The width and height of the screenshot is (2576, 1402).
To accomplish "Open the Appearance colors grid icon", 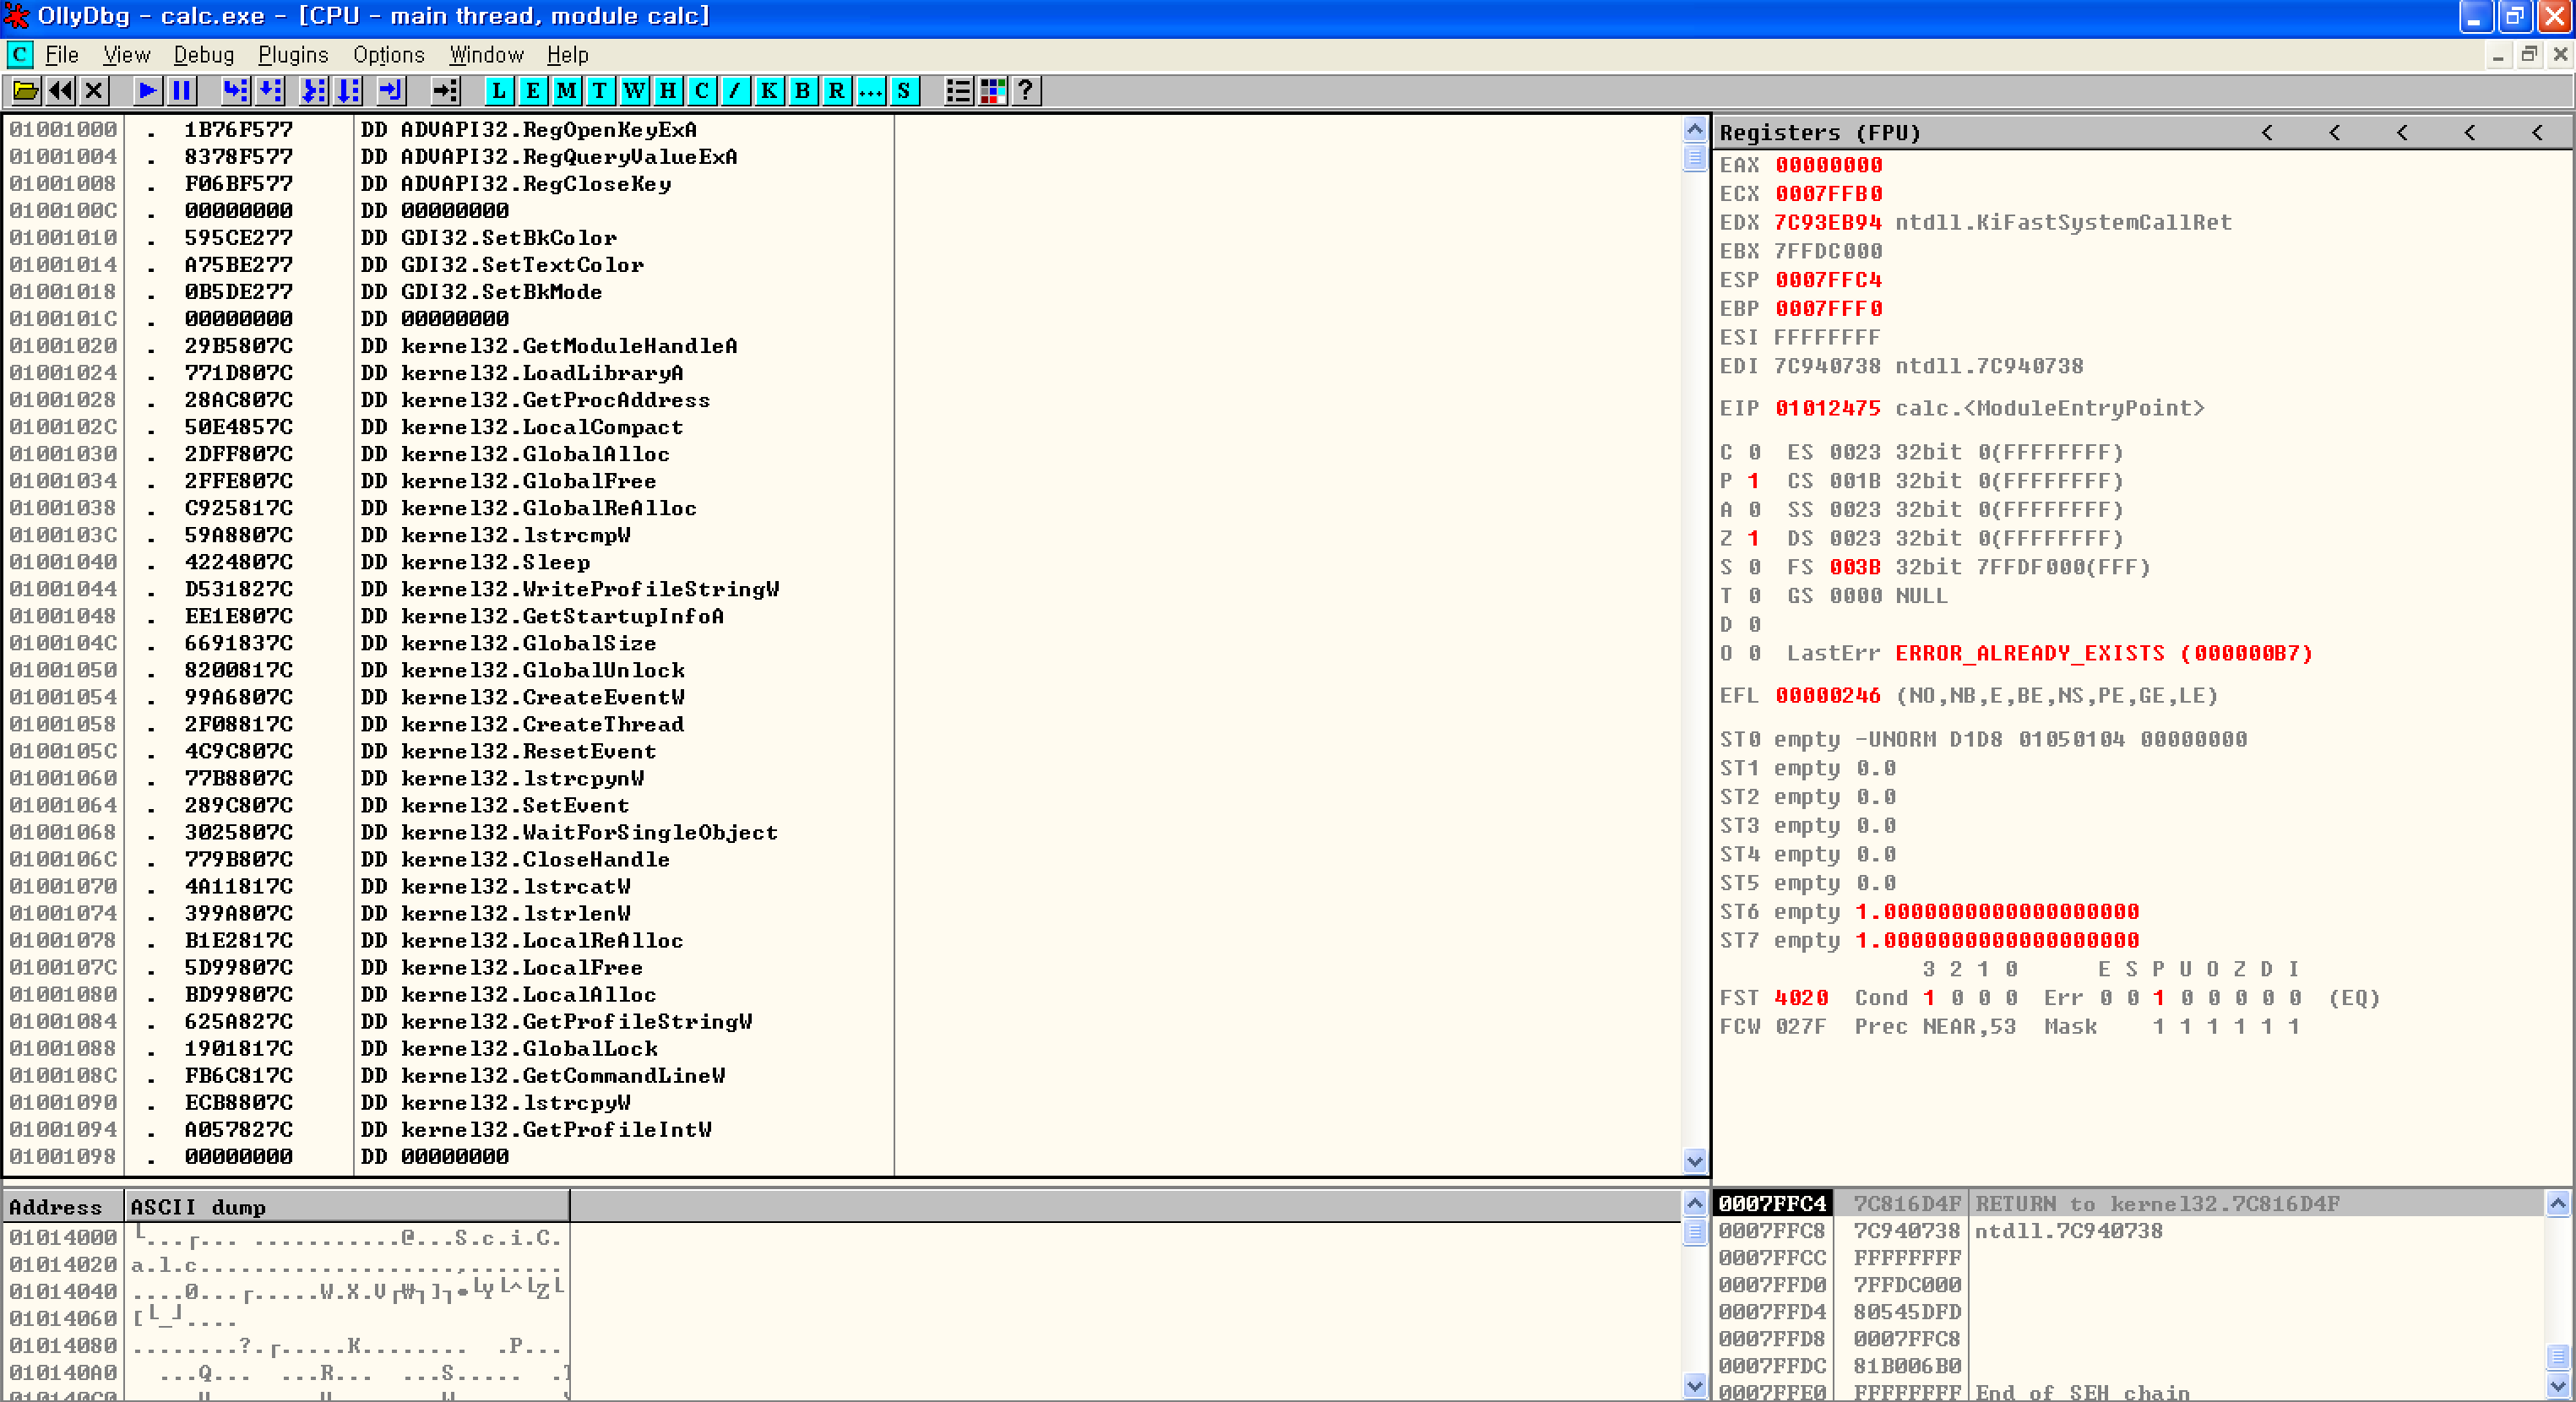I will 992,91.
